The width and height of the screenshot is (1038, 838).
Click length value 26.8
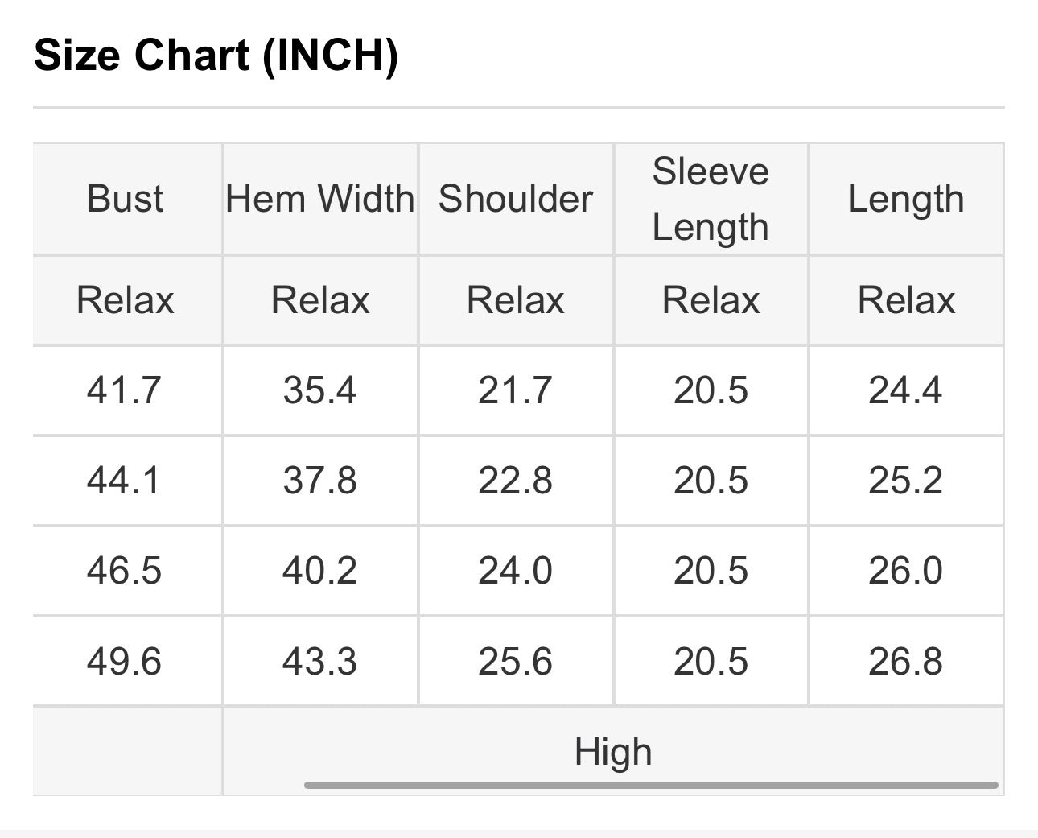tap(905, 662)
